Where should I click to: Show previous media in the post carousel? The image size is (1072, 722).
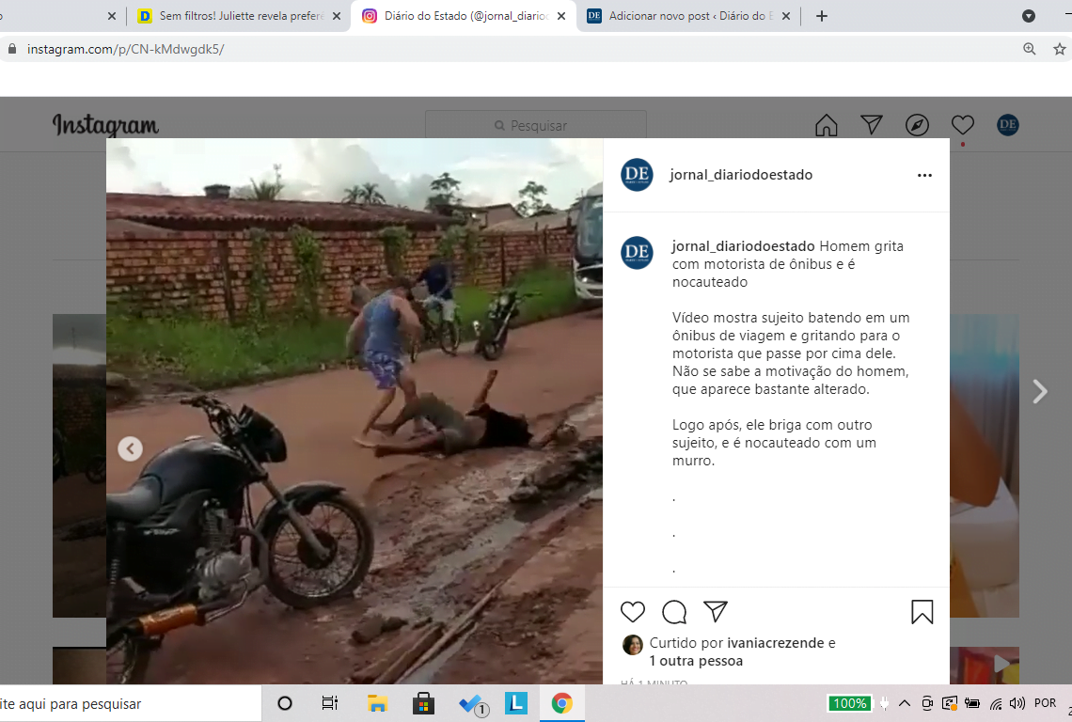click(x=130, y=448)
